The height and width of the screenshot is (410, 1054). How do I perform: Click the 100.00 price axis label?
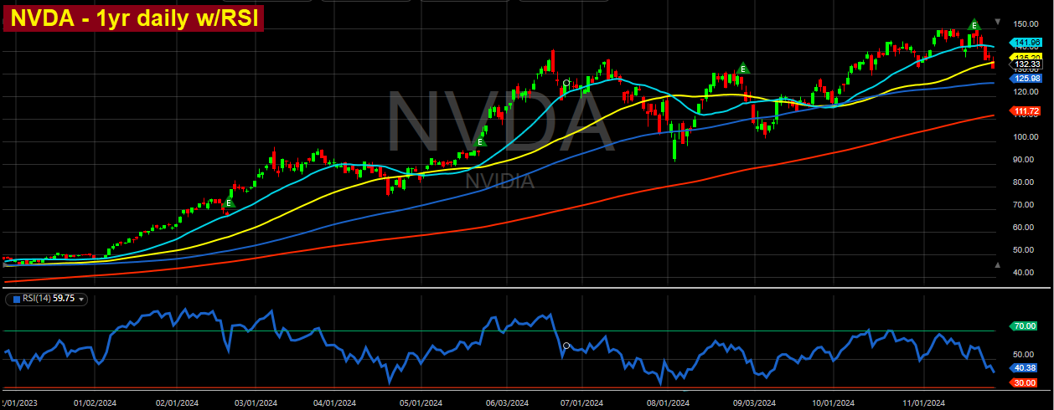point(1026,136)
